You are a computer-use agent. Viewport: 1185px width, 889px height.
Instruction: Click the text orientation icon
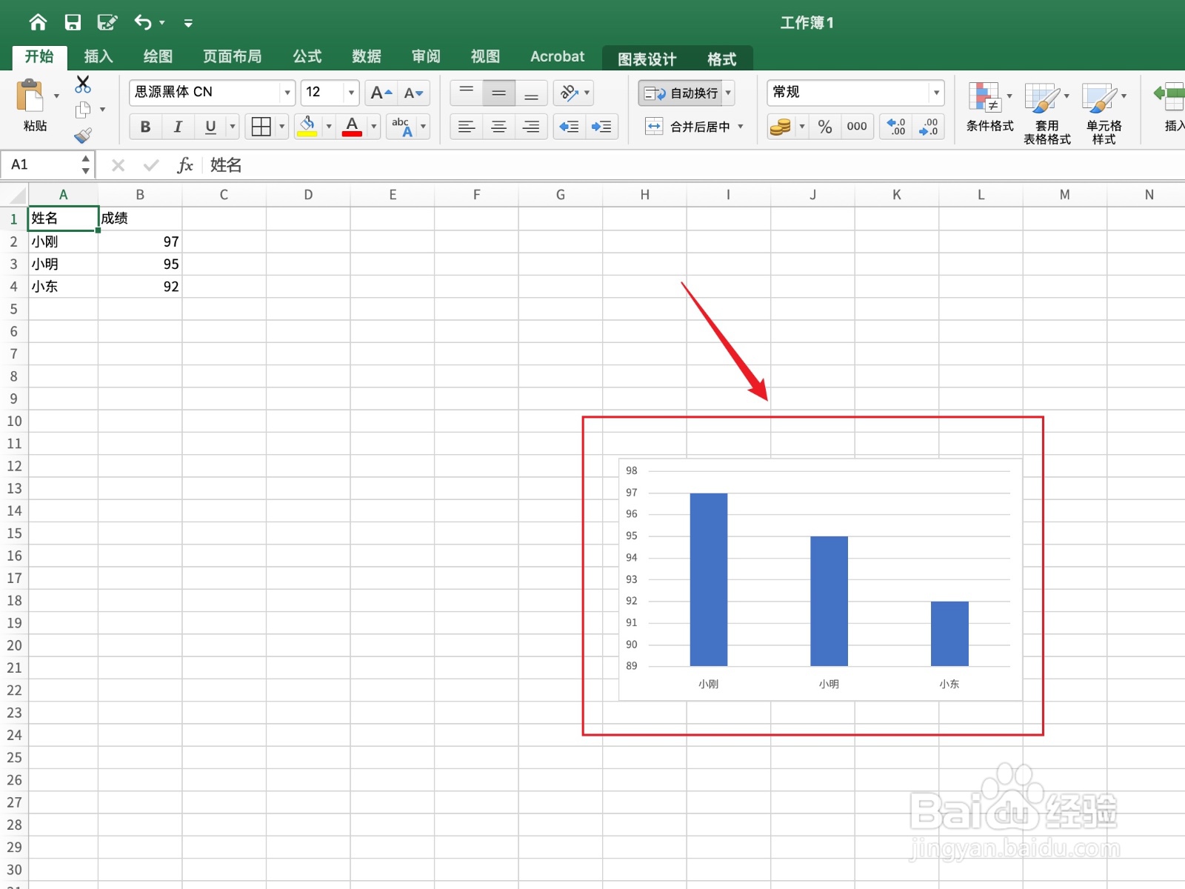(x=569, y=93)
